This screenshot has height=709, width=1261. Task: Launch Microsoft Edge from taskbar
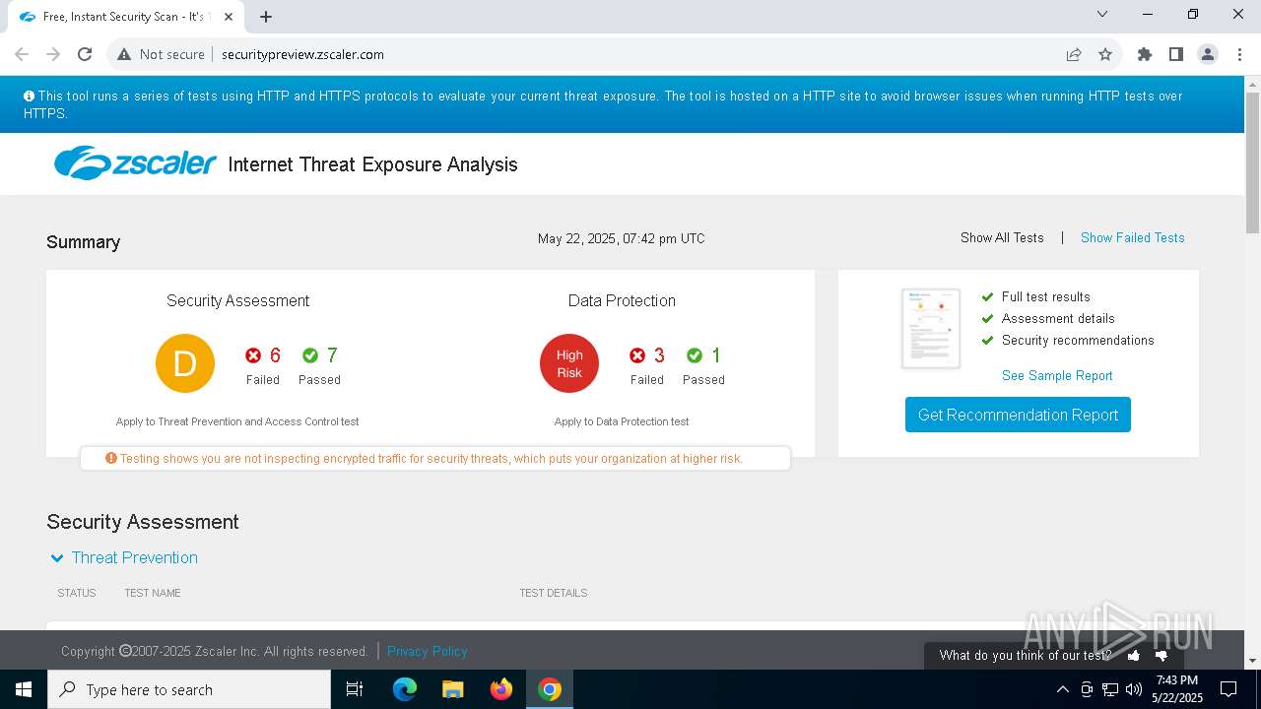(x=405, y=689)
